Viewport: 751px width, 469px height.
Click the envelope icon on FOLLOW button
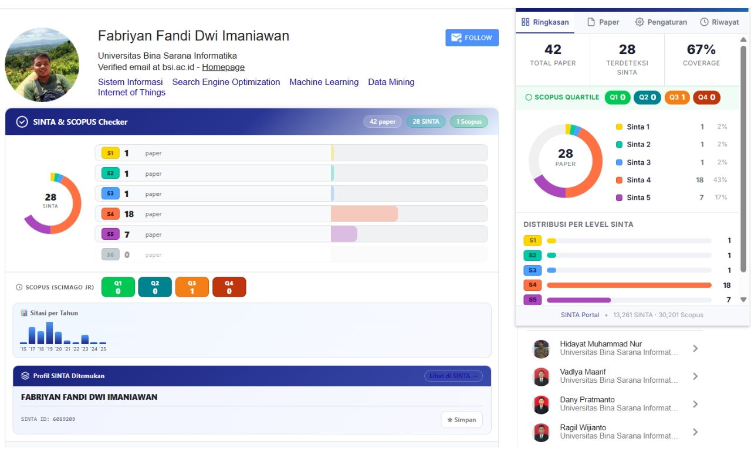coord(456,38)
